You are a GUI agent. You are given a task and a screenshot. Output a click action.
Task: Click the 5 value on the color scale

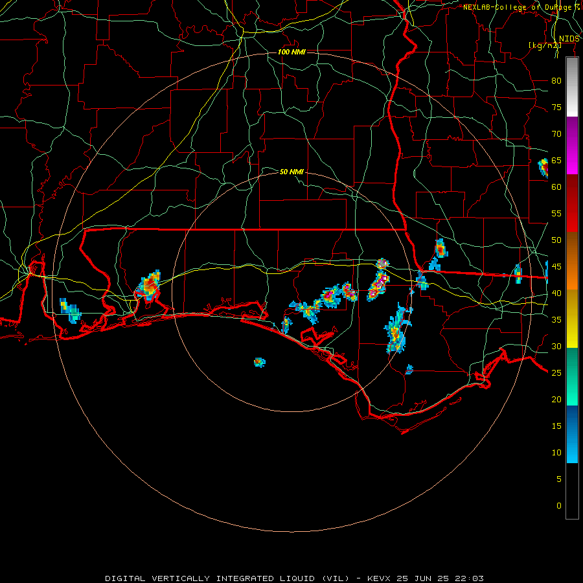coord(559,479)
